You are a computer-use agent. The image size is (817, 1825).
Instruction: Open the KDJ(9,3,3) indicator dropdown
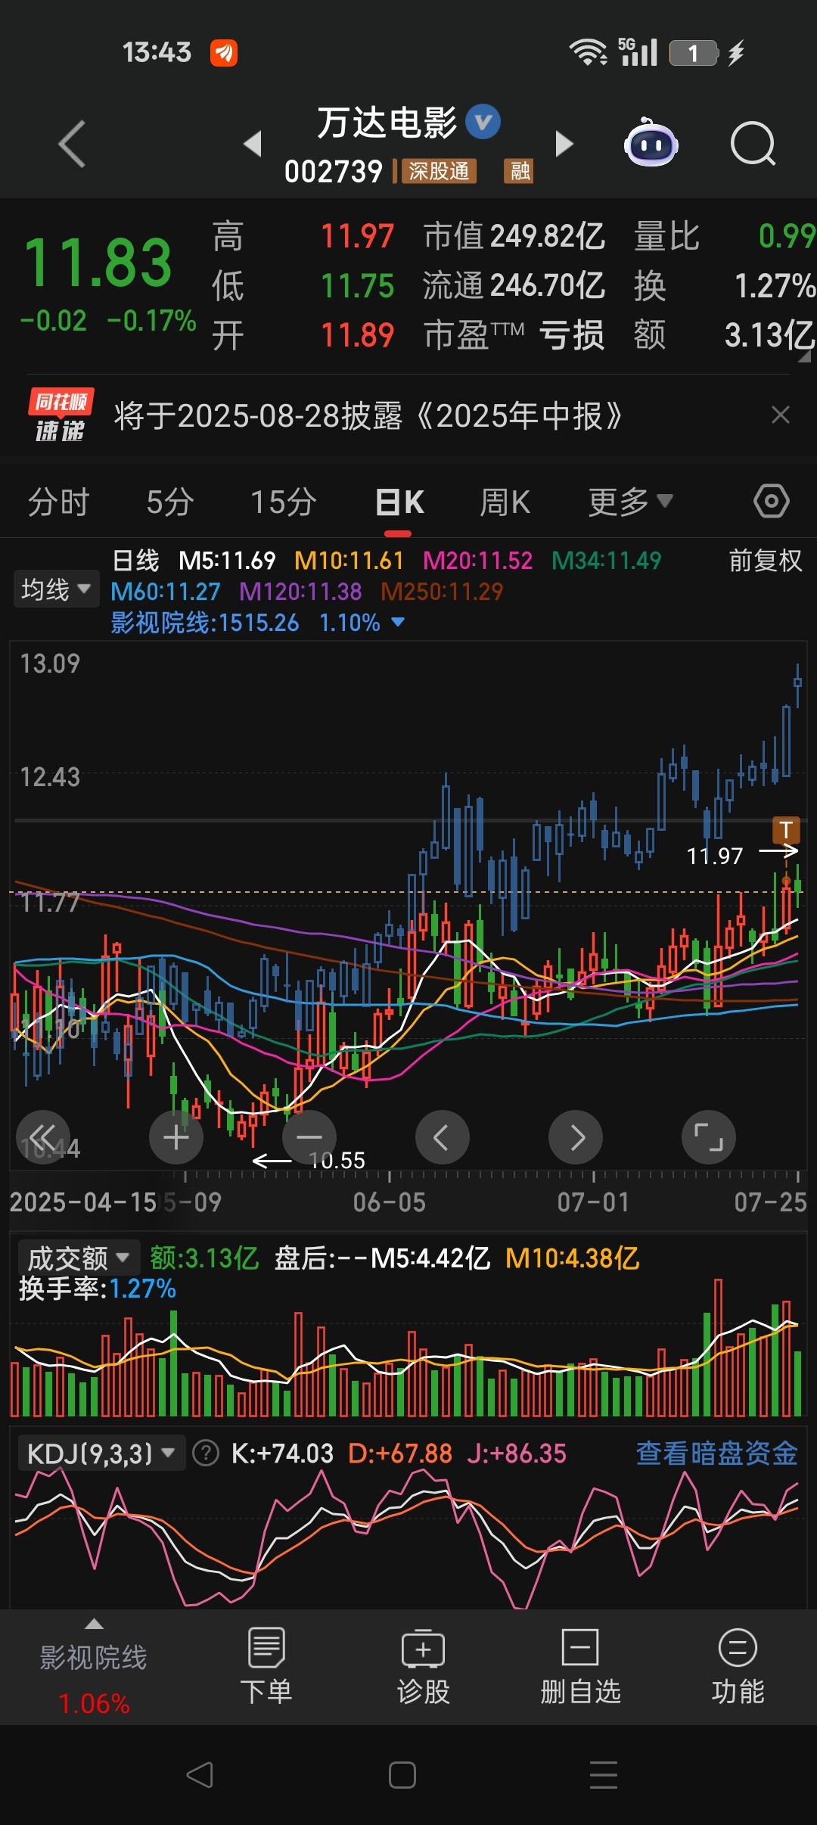coord(101,1453)
